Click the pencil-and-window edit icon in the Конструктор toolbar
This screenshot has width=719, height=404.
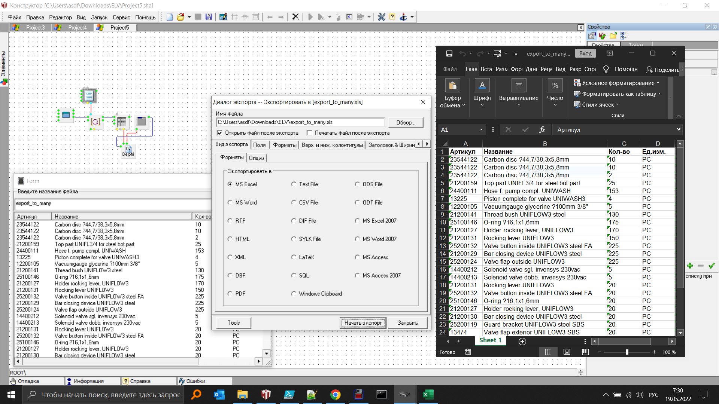[x=223, y=17]
